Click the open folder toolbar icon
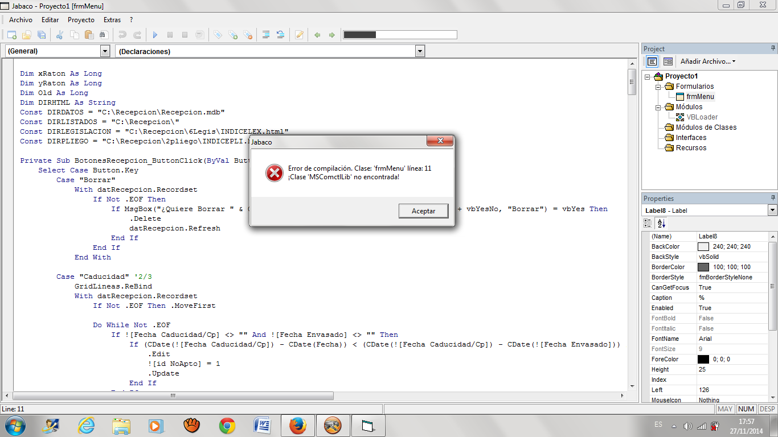This screenshot has width=778, height=437. tap(26, 35)
